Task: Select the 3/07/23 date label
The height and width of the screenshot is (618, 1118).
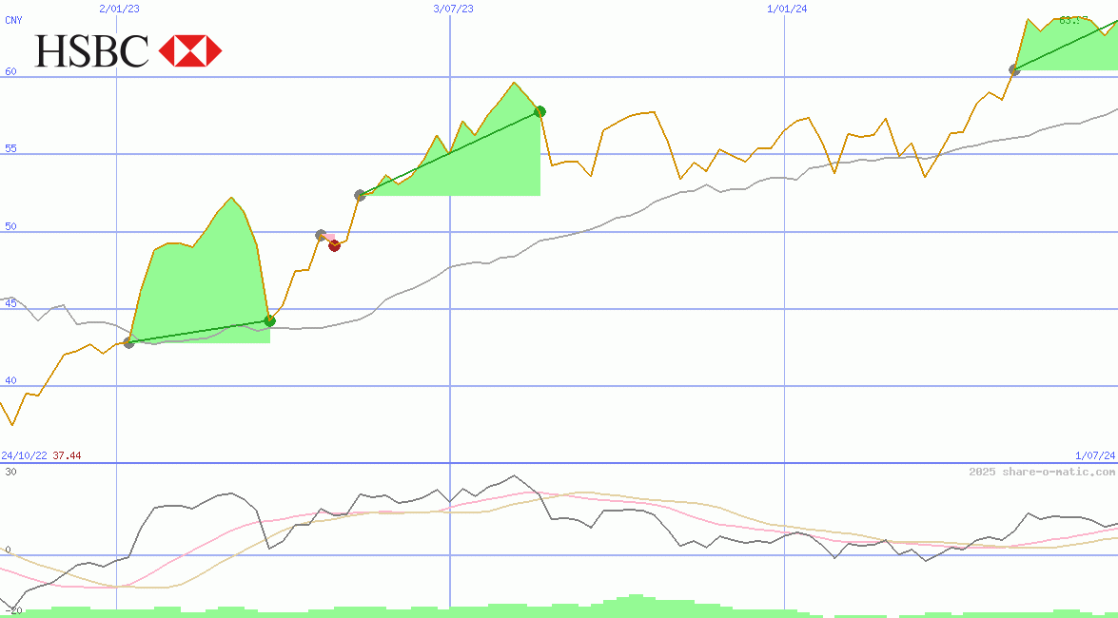Action: (x=453, y=9)
